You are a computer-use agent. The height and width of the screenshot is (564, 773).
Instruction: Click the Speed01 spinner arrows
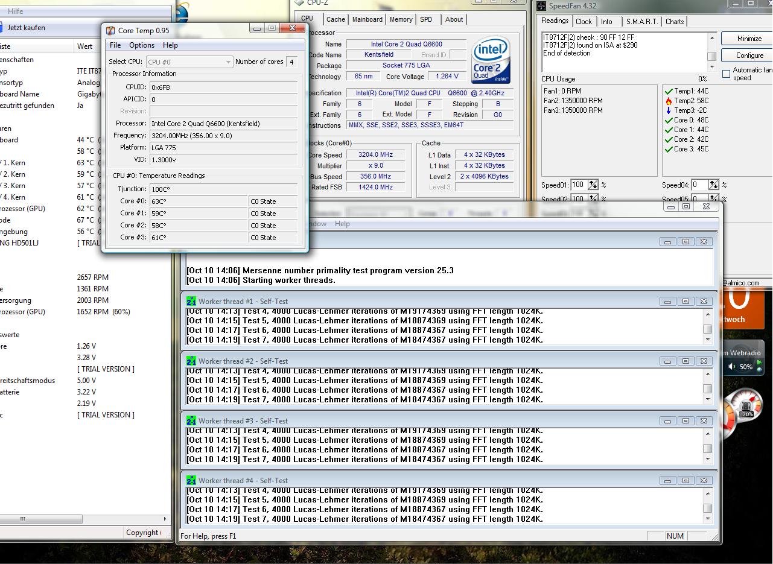(593, 185)
